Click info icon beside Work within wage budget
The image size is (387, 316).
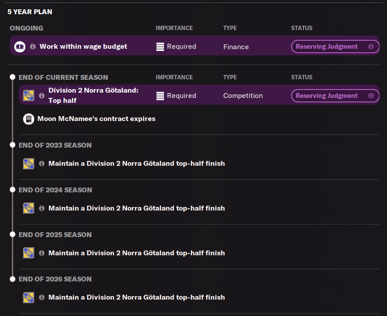pos(33,47)
